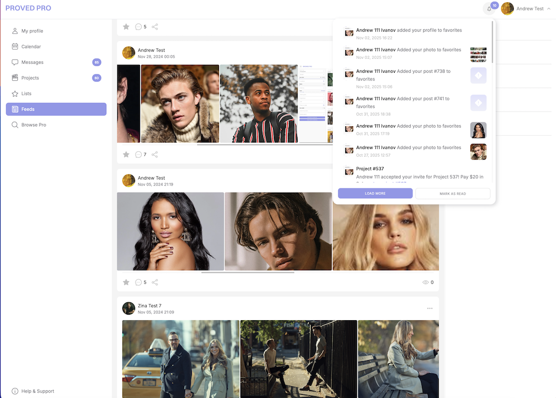Click the Nov 05 post gallery scrollbar
Viewport: 556px width, 398px height.
(247, 272)
